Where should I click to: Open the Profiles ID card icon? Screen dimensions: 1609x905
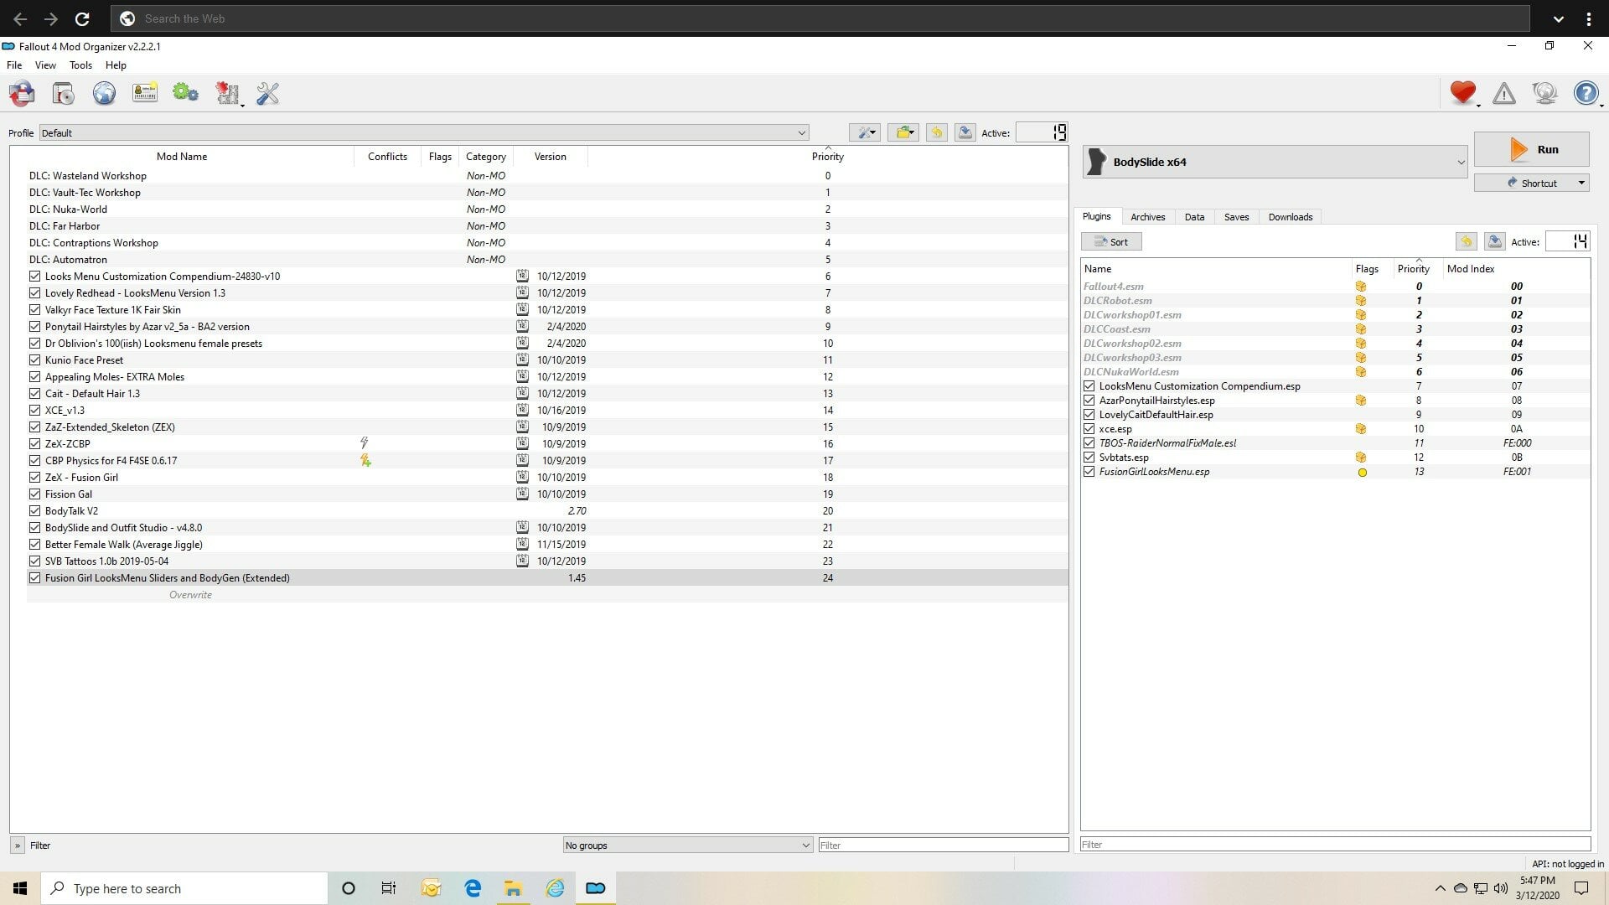coord(145,93)
